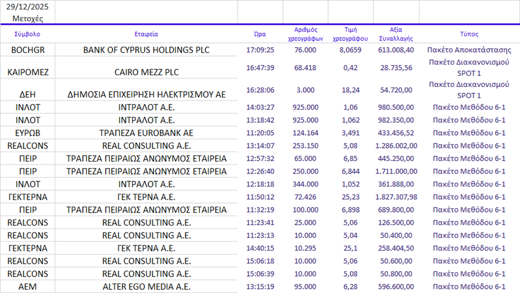Click the price cell 3,491
520x293 pixels.
(x=351, y=133)
